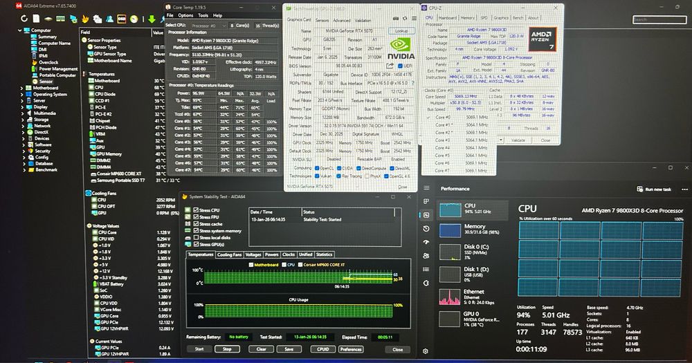Expand the Benchmark tree node
Image resolution: width=692 pixels, height=363 pixels.
[x=24, y=170]
